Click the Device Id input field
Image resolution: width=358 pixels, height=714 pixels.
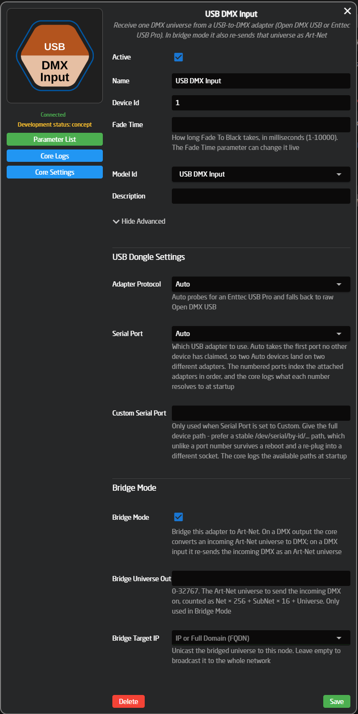[x=261, y=103]
